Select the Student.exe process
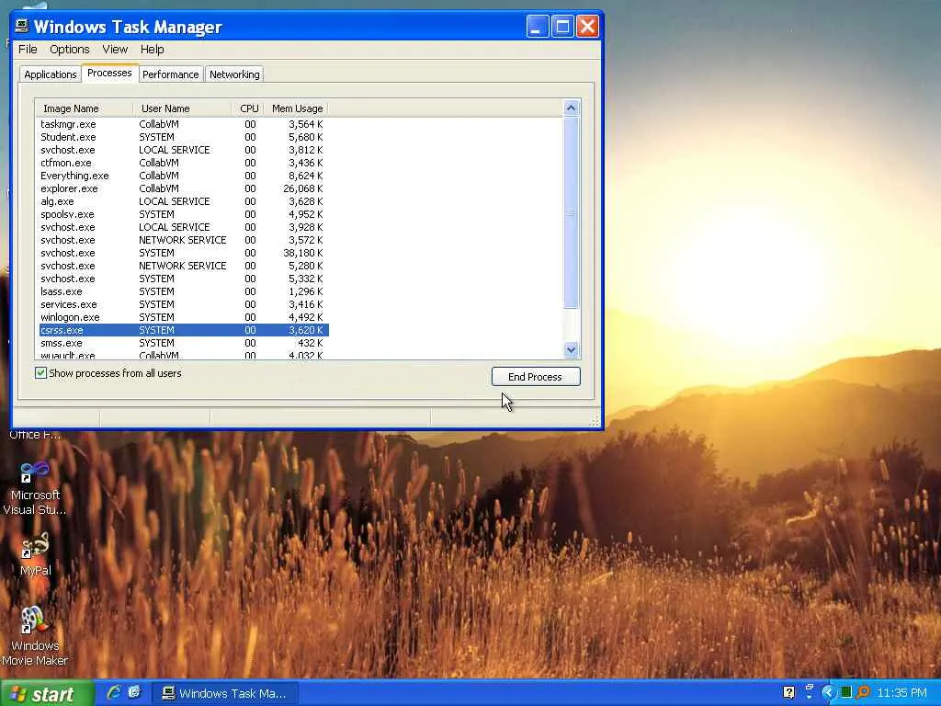Screen dimensions: 941x706 [x=183, y=137]
